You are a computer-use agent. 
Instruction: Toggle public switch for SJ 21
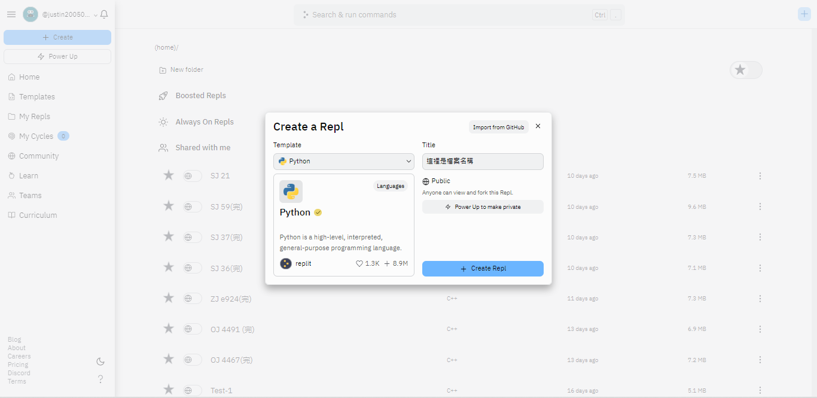tap(192, 176)
